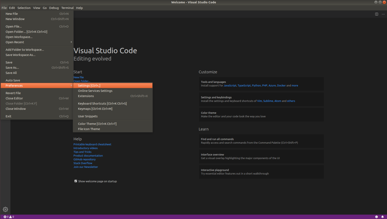Close the File menu via File
Screen dimensions: 387x219
[x=4, y=8]
